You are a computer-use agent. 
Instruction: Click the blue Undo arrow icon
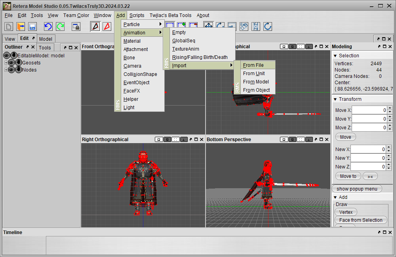click(48, 26)
